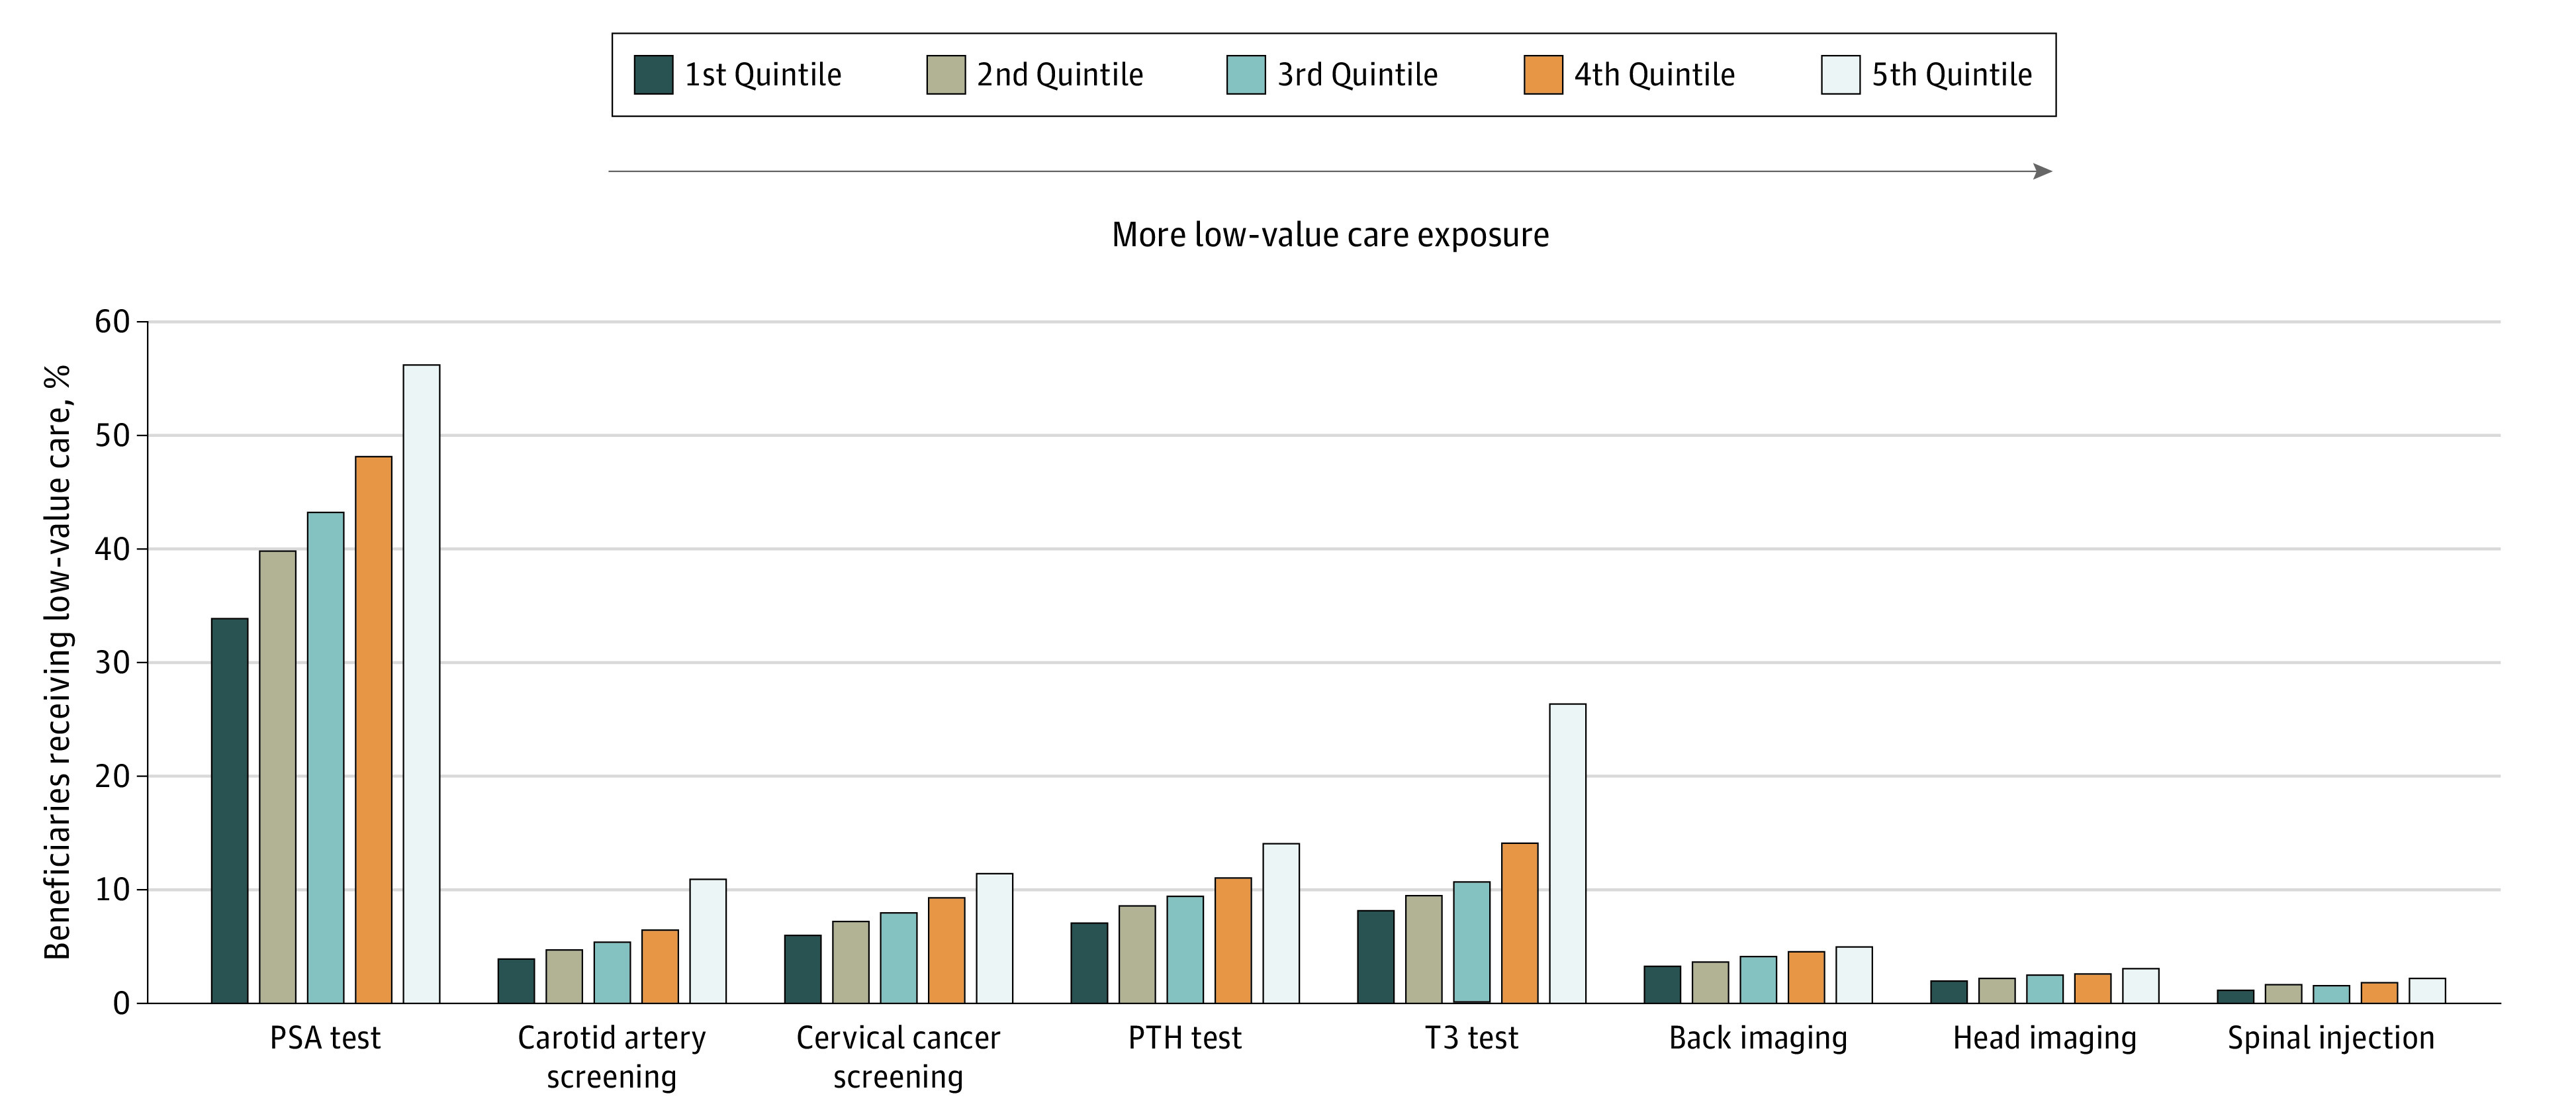The image size is (2576, 1120).
Task: Click the 'Carotid artery screening' axis label
Action: [612, 1057]
